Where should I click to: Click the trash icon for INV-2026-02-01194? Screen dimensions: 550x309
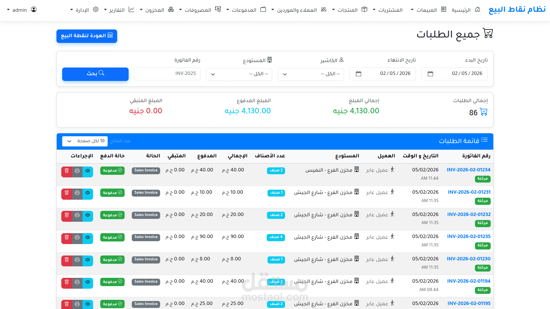click(66, 282)
